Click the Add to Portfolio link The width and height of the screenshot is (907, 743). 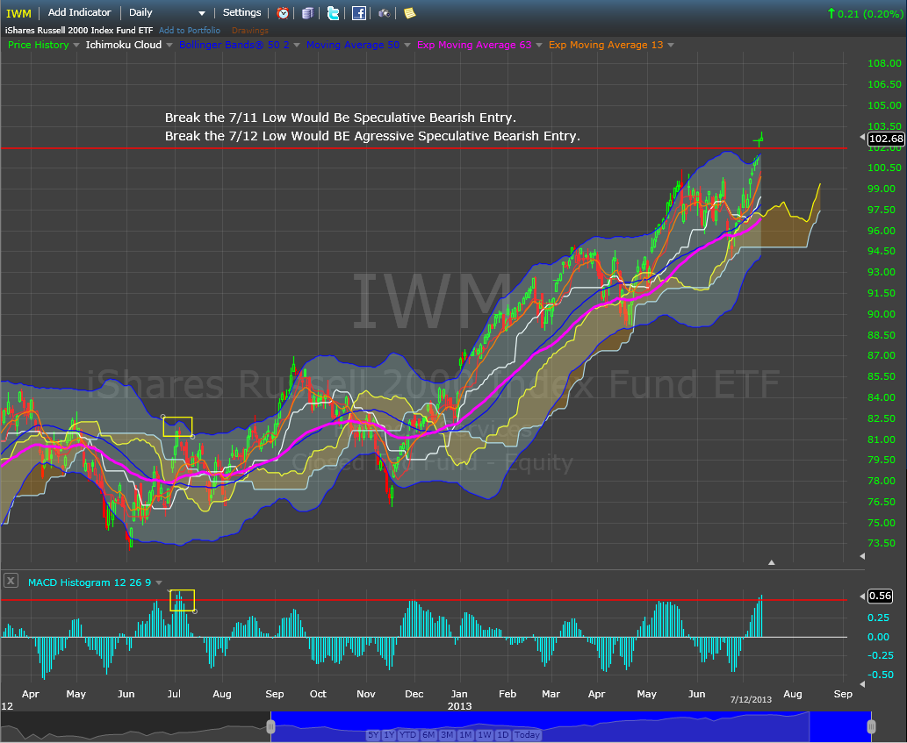click(190, 30)
